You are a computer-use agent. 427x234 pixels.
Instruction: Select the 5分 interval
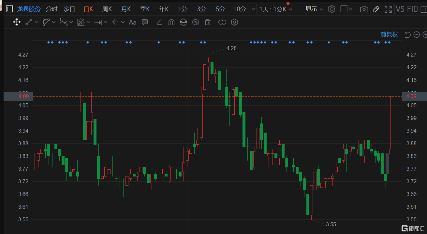click(220, 9)
